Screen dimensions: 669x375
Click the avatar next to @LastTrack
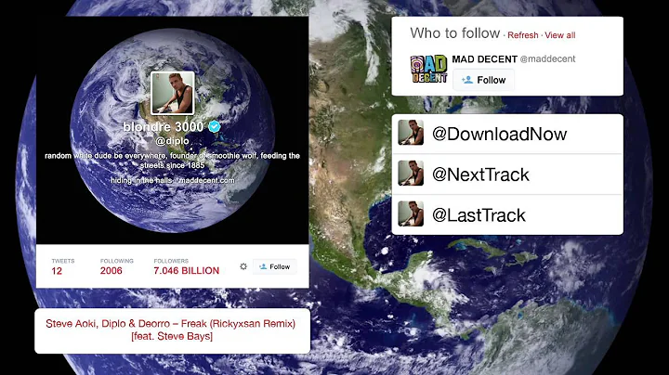(411, 213)
